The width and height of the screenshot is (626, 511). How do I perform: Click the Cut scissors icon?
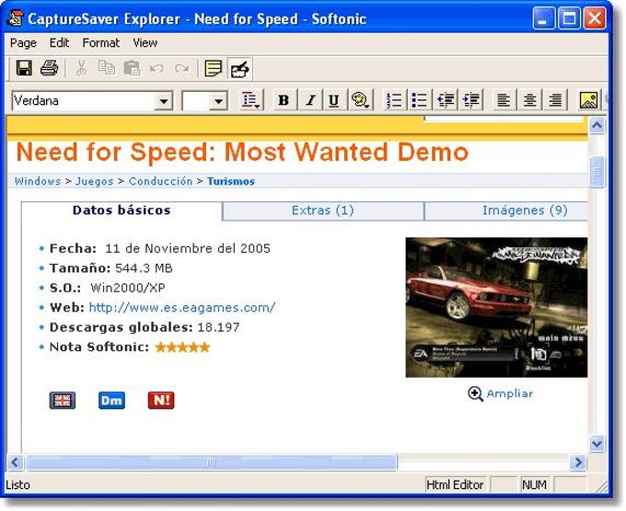click(x=81, y=68)
